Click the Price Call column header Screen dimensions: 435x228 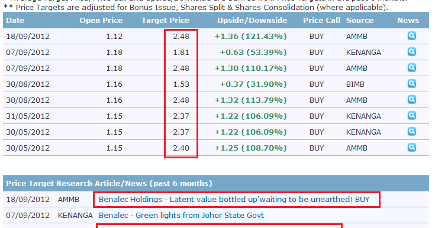(x=321, y=21)
